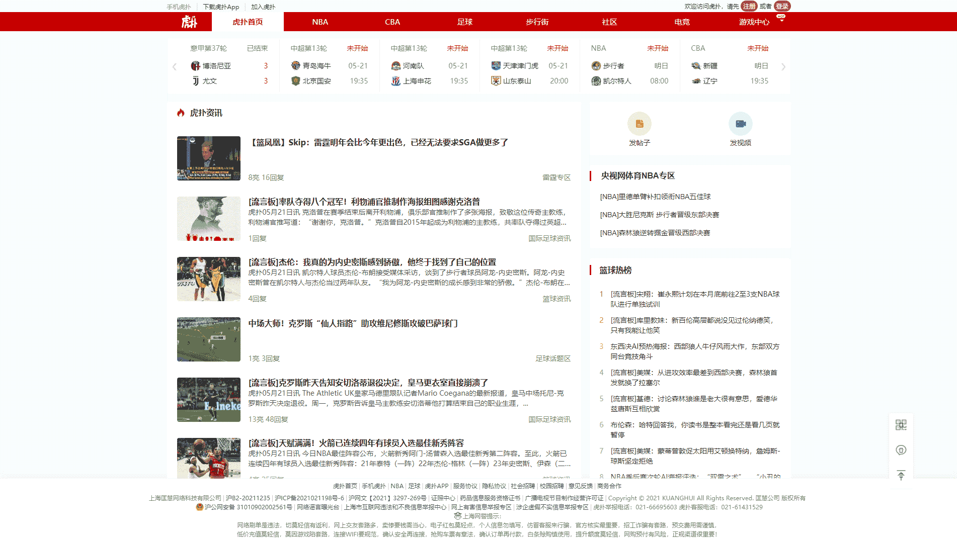The image size is (957, 543).
Task: Click the 尤文 Juventus badge
Action: pyautogui.click(x=195, y=81)
